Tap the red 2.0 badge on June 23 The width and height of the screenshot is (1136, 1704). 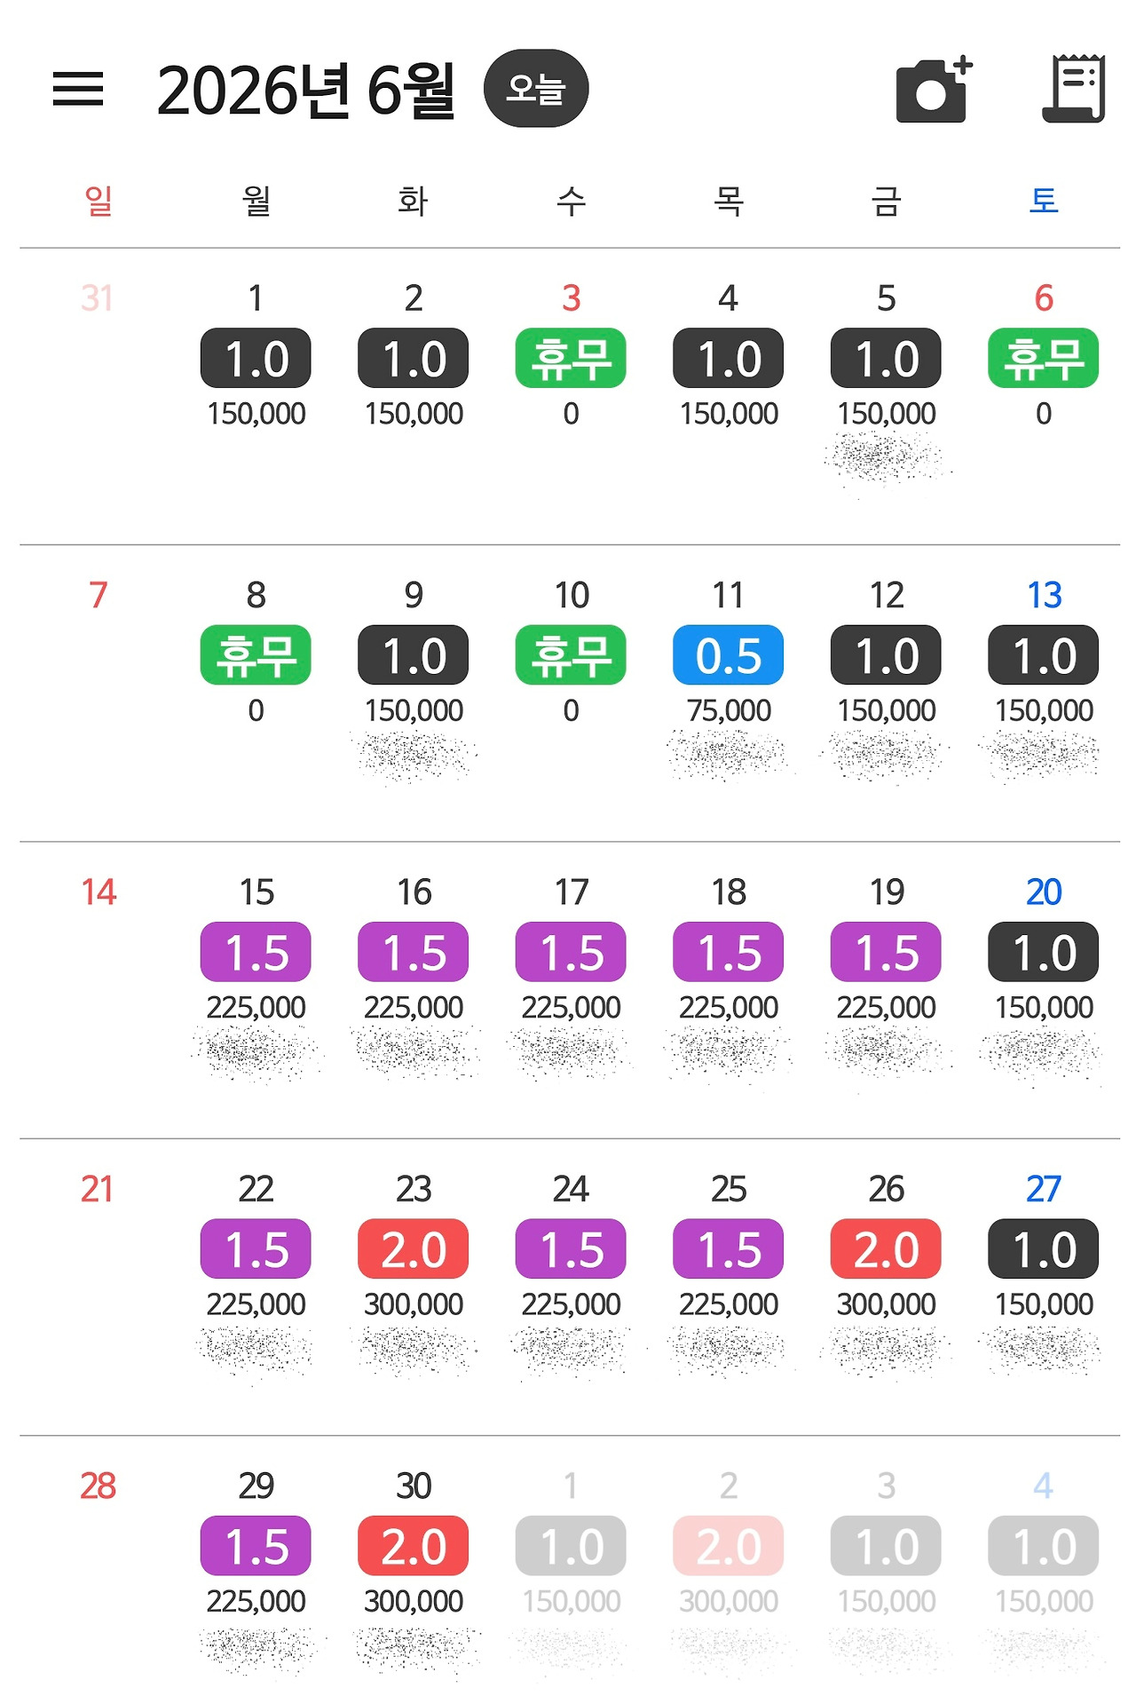tap(414, 1249)
